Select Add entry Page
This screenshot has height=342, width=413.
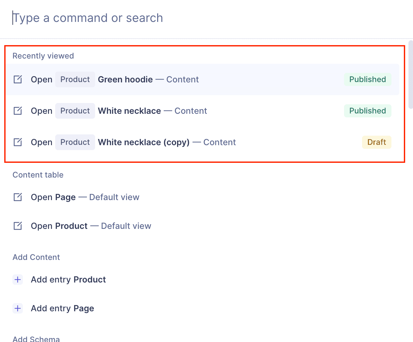tap(62, 308)
